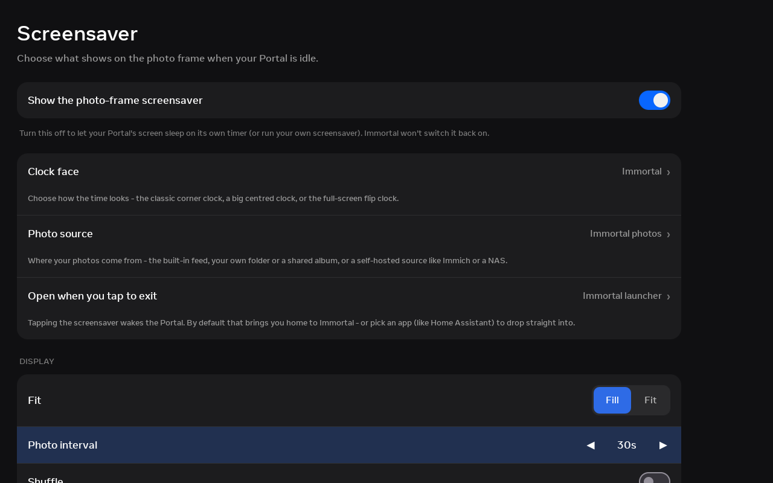This screenshot has height=483, width=773.
Task: Click the chevron next to Immortal photos
Action: 669,234
